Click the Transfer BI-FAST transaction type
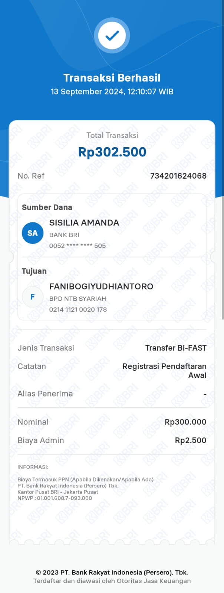The width and height of the screenshot is (224, 593). pos(176,348)
